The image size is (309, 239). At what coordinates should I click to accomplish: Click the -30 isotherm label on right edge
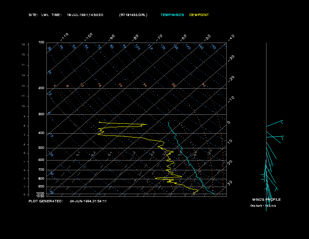click(231, 58)
